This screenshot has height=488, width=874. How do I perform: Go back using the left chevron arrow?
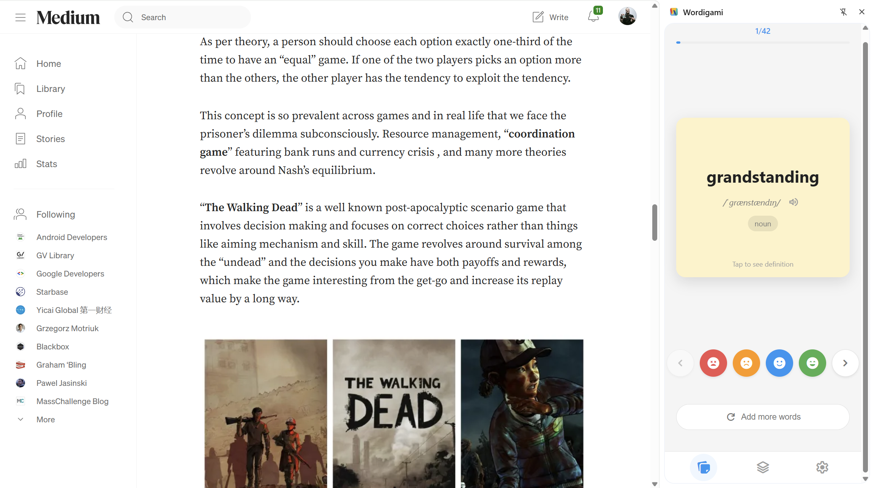coord(680,363)
